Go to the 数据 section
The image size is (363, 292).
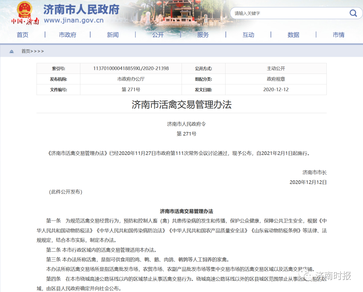tap(293, 35)
